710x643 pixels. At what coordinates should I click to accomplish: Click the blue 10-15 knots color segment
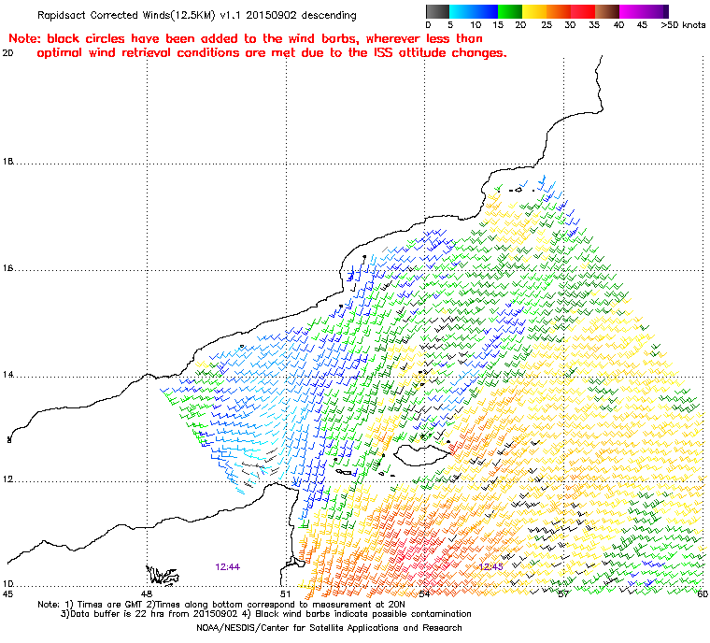tap(486, 11)
